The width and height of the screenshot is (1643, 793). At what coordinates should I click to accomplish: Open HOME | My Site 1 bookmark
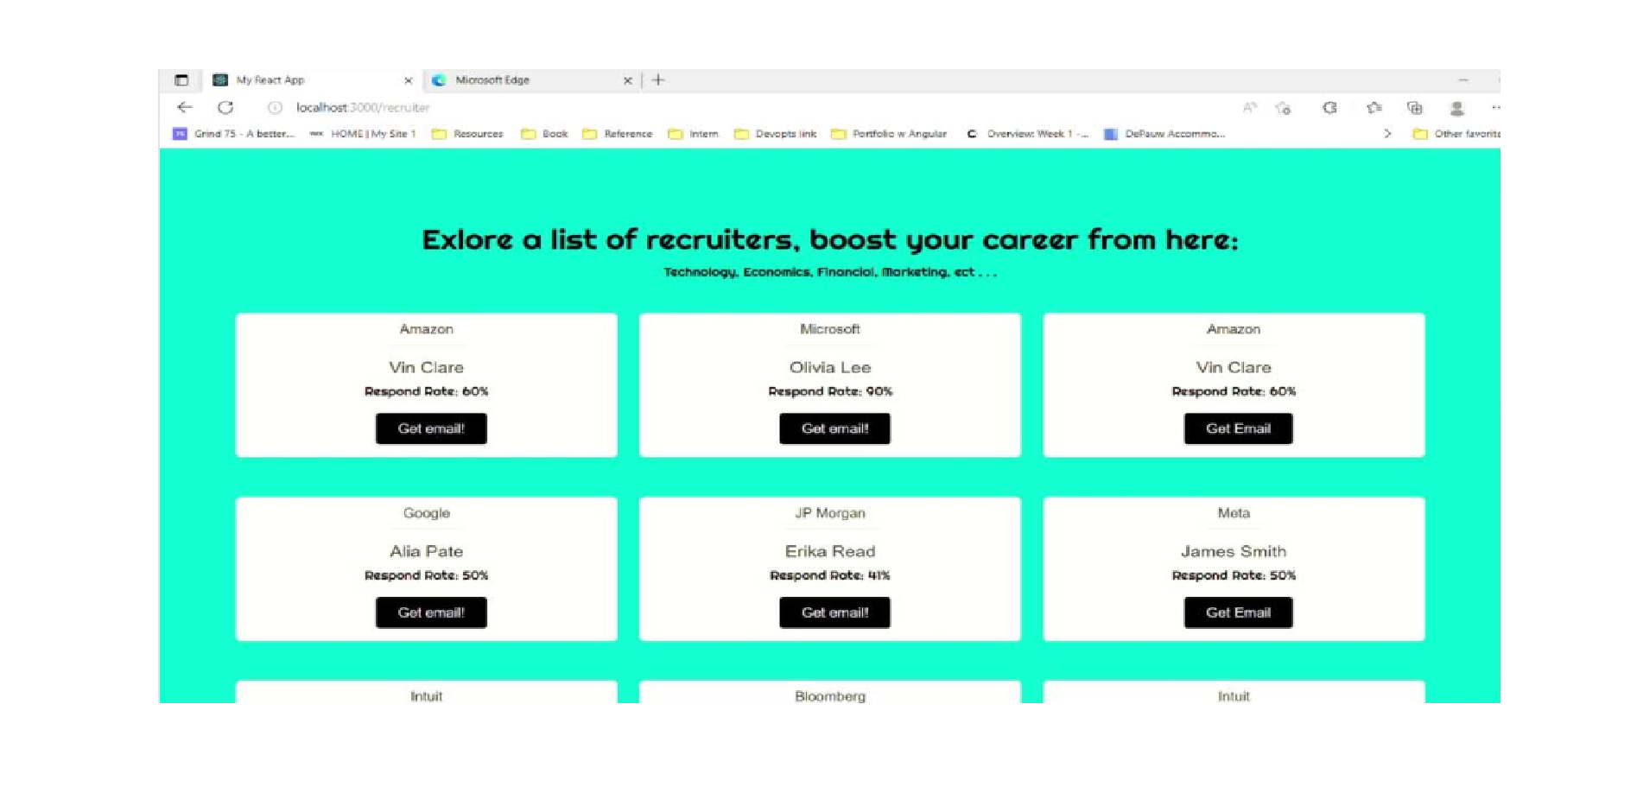363,134
